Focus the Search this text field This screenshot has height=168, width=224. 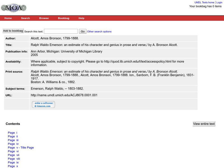pyautogui.click(x=61, y=31)
